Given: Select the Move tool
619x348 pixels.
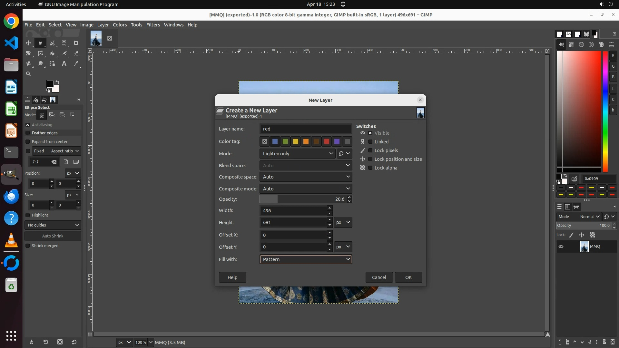Looking at the screenshot, I should point(28,43).
